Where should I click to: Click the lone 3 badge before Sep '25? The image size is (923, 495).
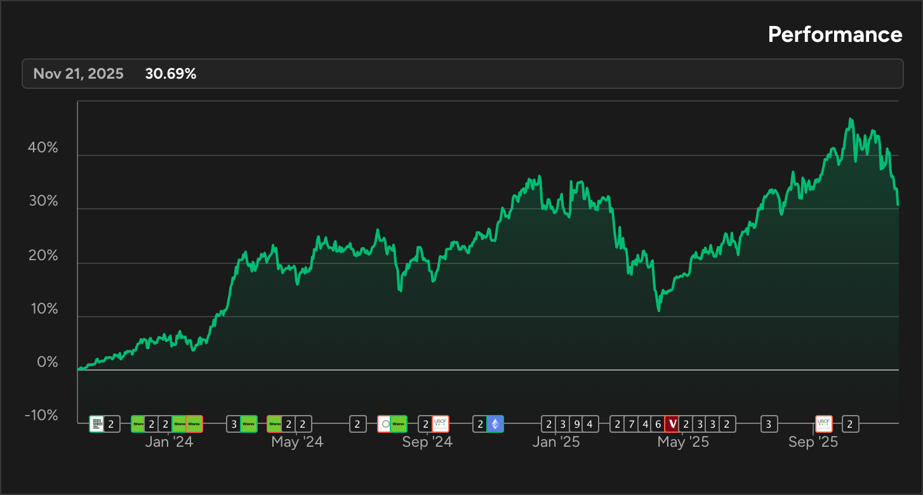(x=769, y=424)
